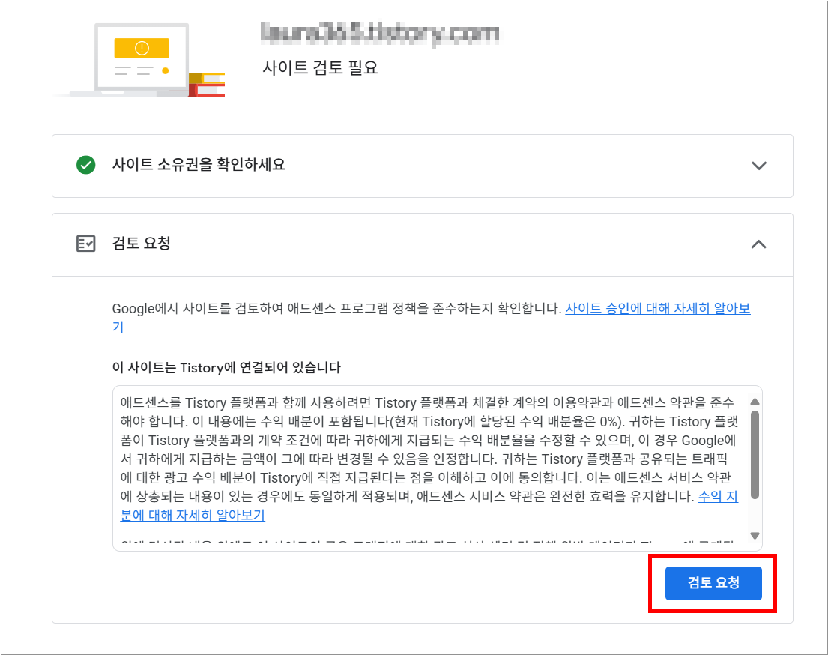Open 사이트 승인에 대해 자세히 알아보기 link
Viewport: 828px width, 655px height.
click(657, 309)
